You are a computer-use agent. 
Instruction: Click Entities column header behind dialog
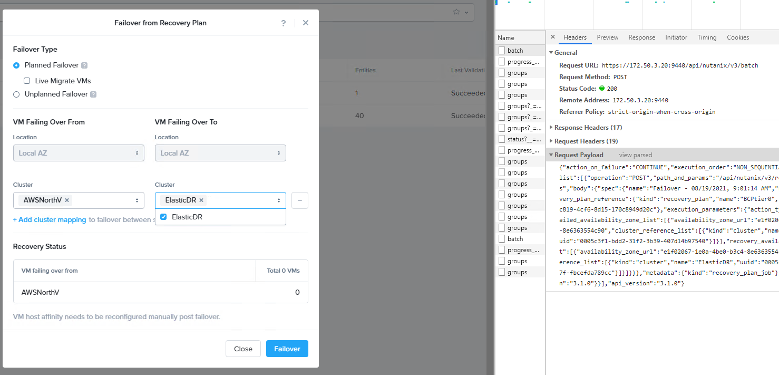tap(365, 70)
